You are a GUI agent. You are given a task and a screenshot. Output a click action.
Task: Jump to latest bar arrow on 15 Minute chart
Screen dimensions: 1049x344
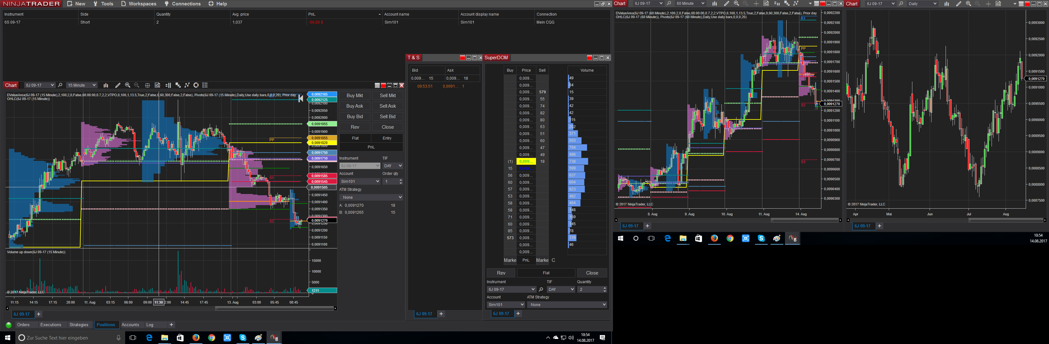point(300,98)
